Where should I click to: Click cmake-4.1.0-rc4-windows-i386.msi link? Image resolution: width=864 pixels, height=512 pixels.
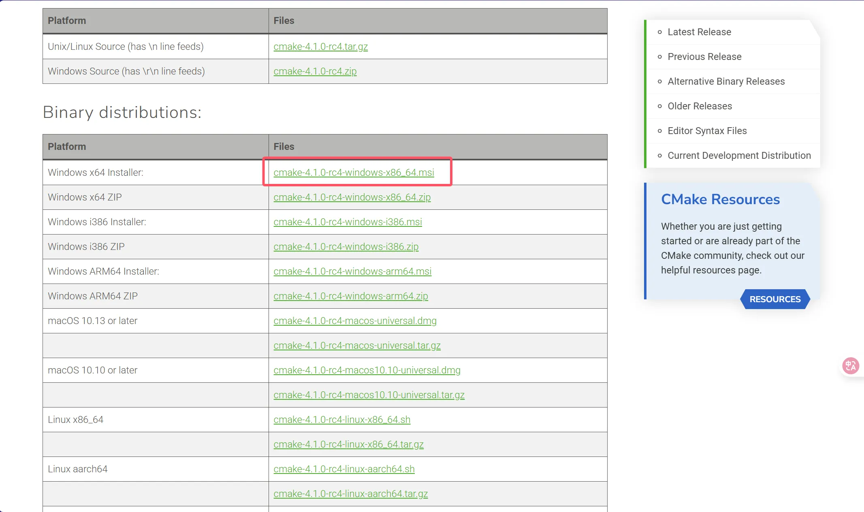tap(348, 222)
